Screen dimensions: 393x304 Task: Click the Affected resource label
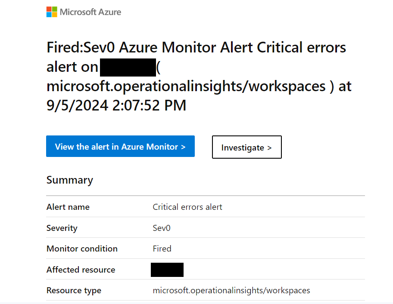tap(81, 270)
